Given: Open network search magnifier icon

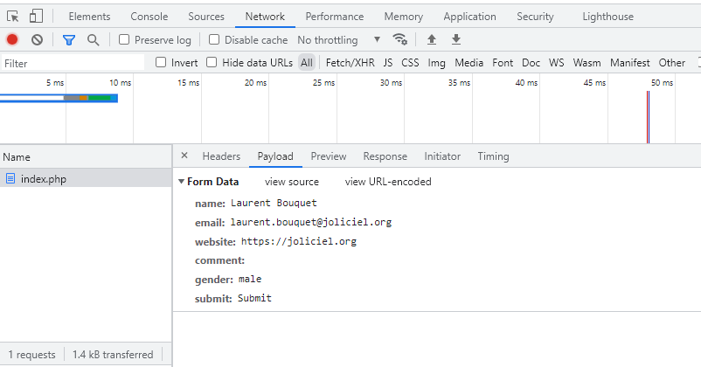Looking at the screenshot, I should [93, 39].
